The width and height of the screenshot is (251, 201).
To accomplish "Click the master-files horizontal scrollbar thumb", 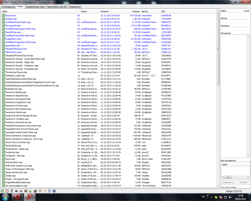I will [228, 177].
